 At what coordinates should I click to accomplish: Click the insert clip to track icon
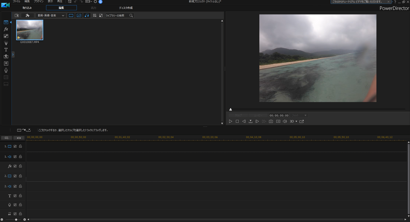coord(24,130)
